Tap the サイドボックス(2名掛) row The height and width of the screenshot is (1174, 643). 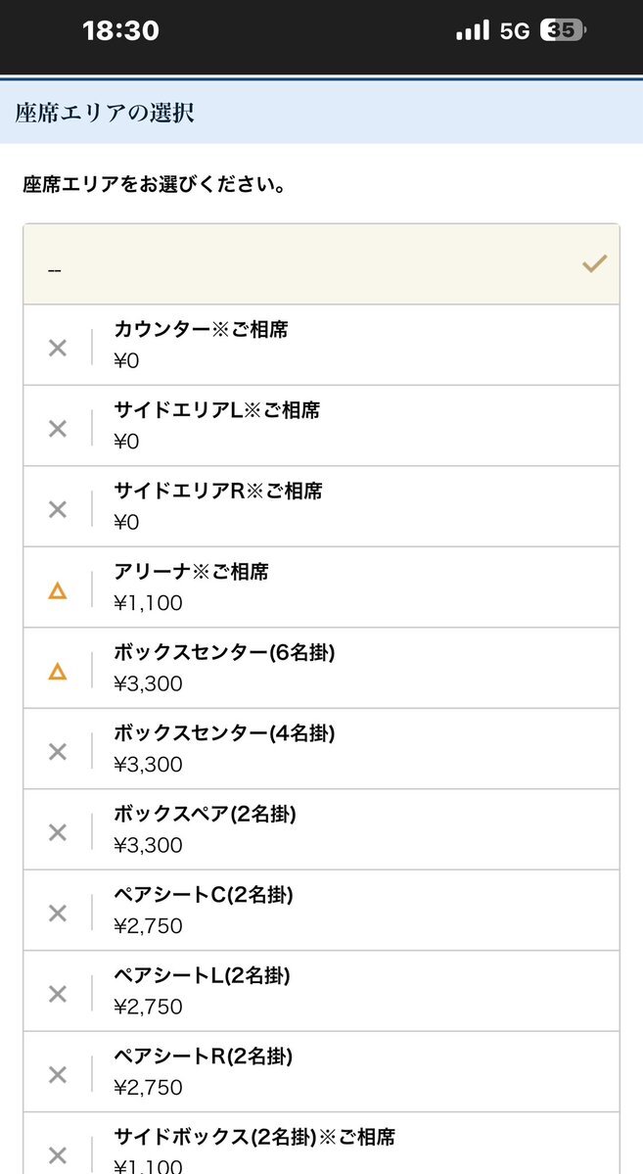(352, 1148)
